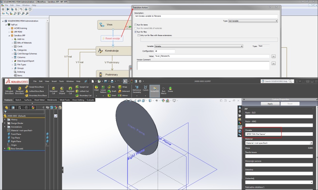
Task: Click Swept Cut tool
Action: [82, 87]
